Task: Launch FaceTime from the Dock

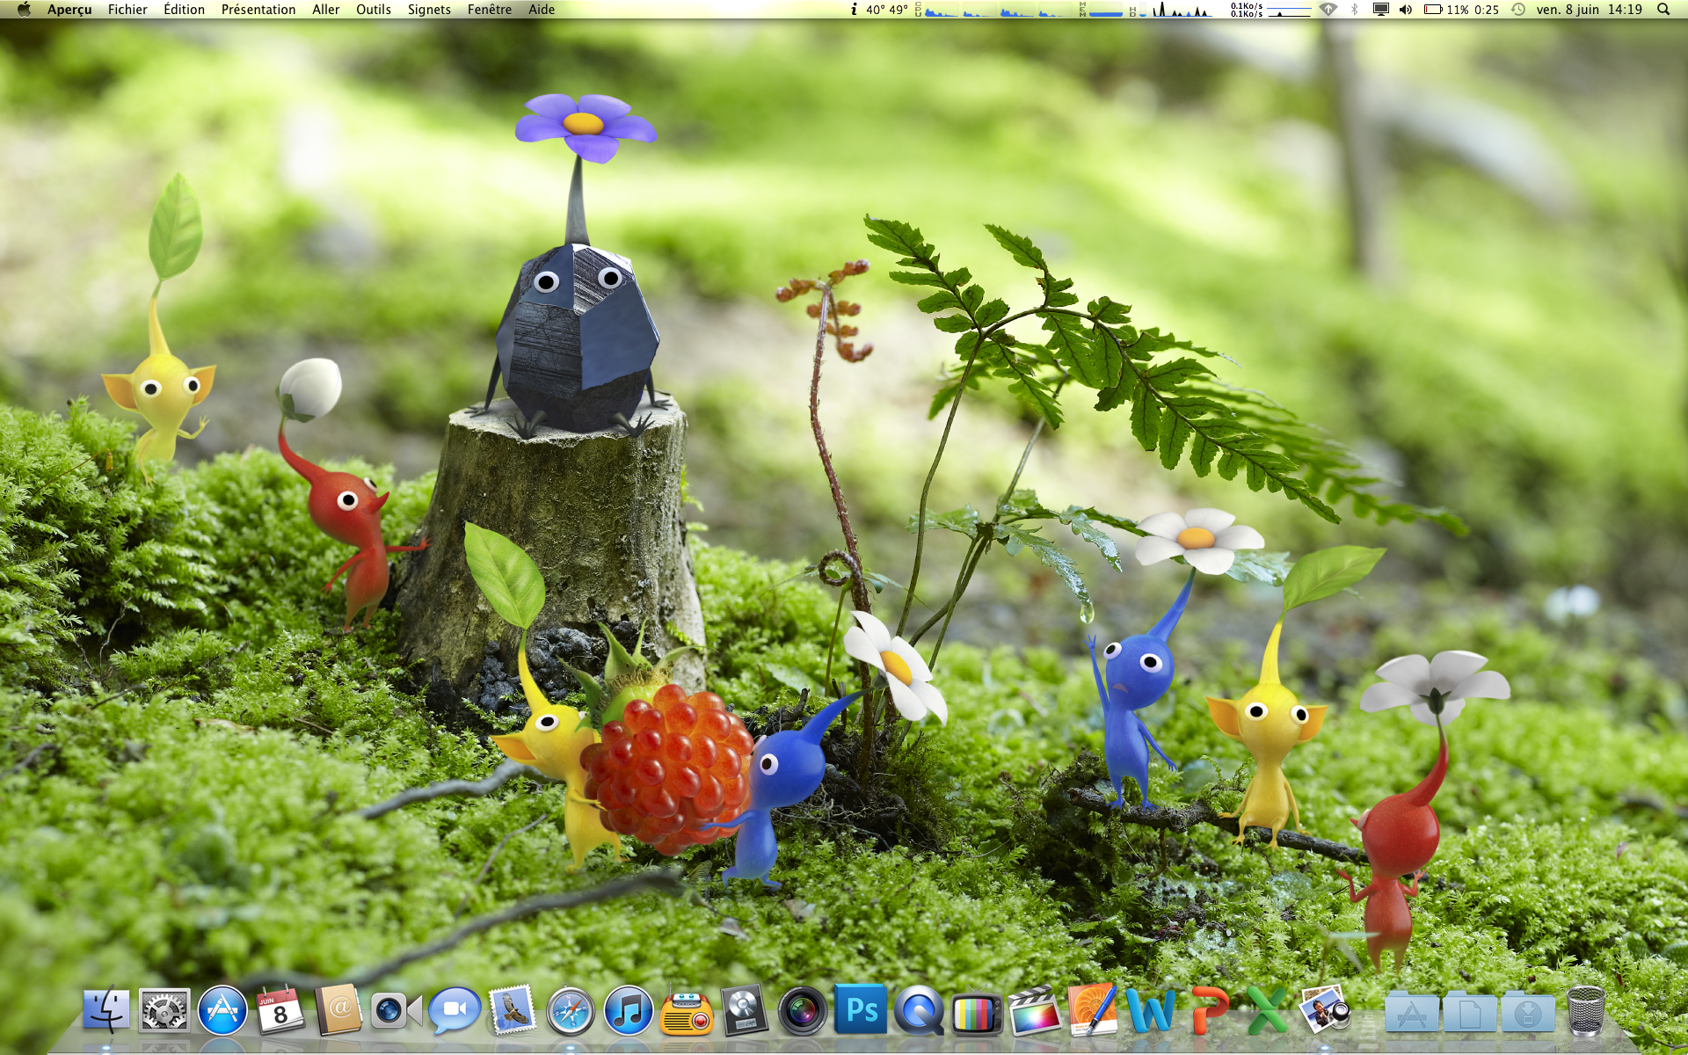Action: pos(396,1011)
